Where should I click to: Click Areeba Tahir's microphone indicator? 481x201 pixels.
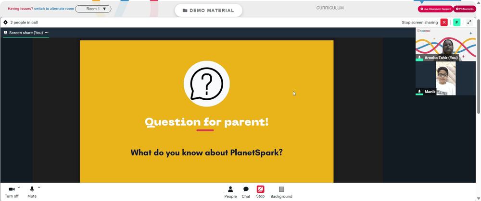pos(419,58)
